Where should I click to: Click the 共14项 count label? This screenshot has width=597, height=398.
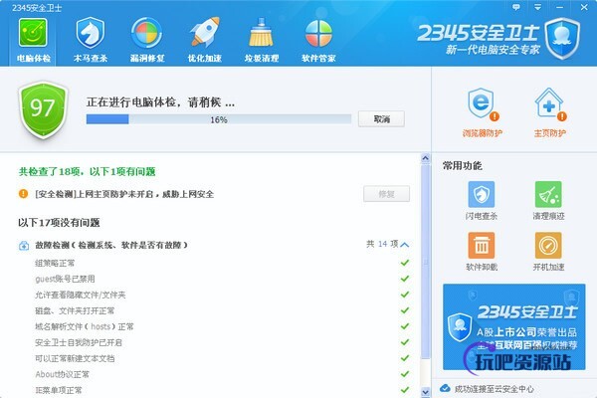click(382, 244)
